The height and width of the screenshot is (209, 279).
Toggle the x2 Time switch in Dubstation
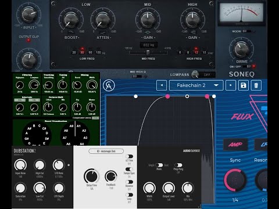[129, 156]
